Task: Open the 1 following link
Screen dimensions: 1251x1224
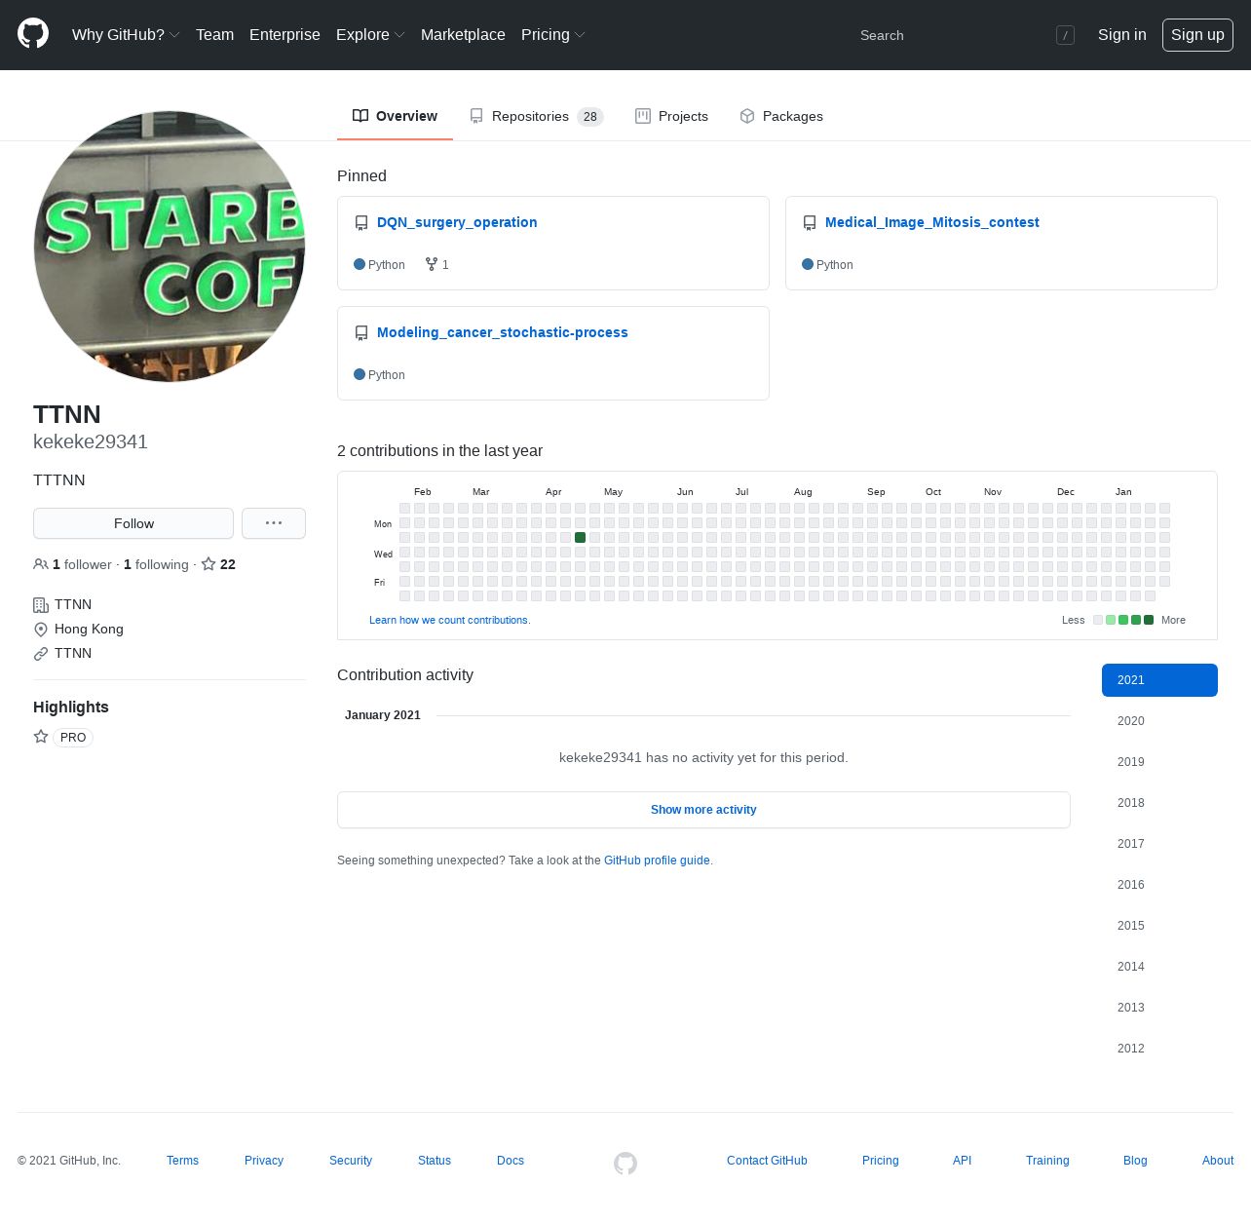Action: 156,564
